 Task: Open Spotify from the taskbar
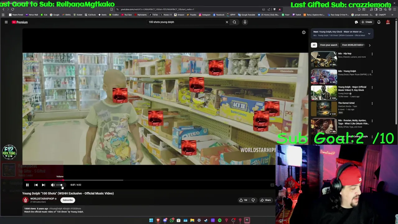click(220, 220)
